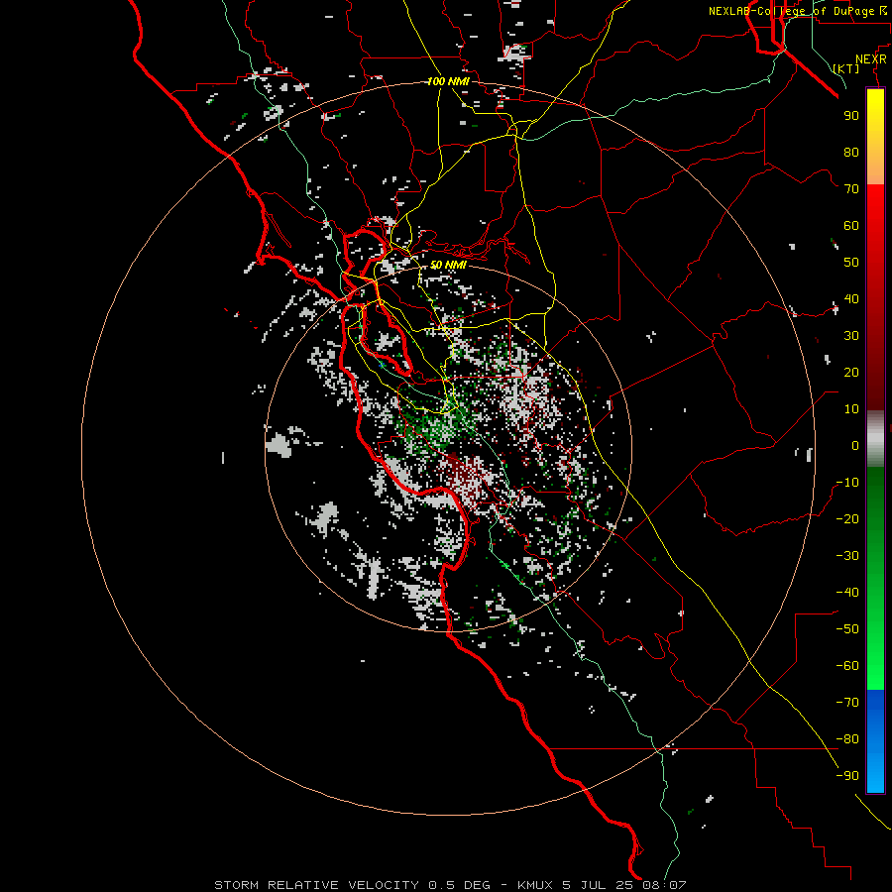This screenshot has width=892, height=892.
Task: Select the positive 50 scale label
Action: tap(851, 263)
